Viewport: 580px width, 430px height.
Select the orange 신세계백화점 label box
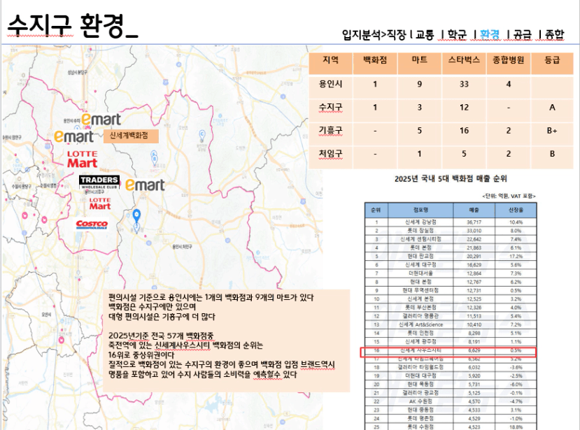pos(131,136)
